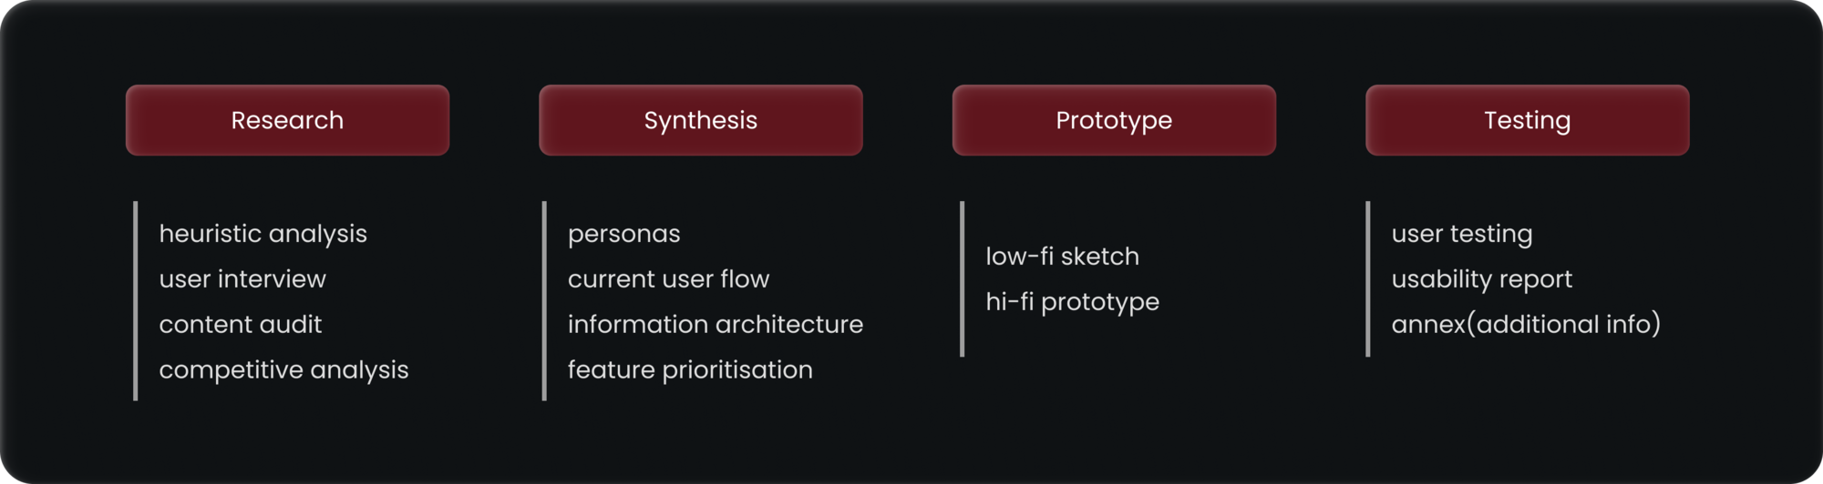Open the usability report item

1481,279
